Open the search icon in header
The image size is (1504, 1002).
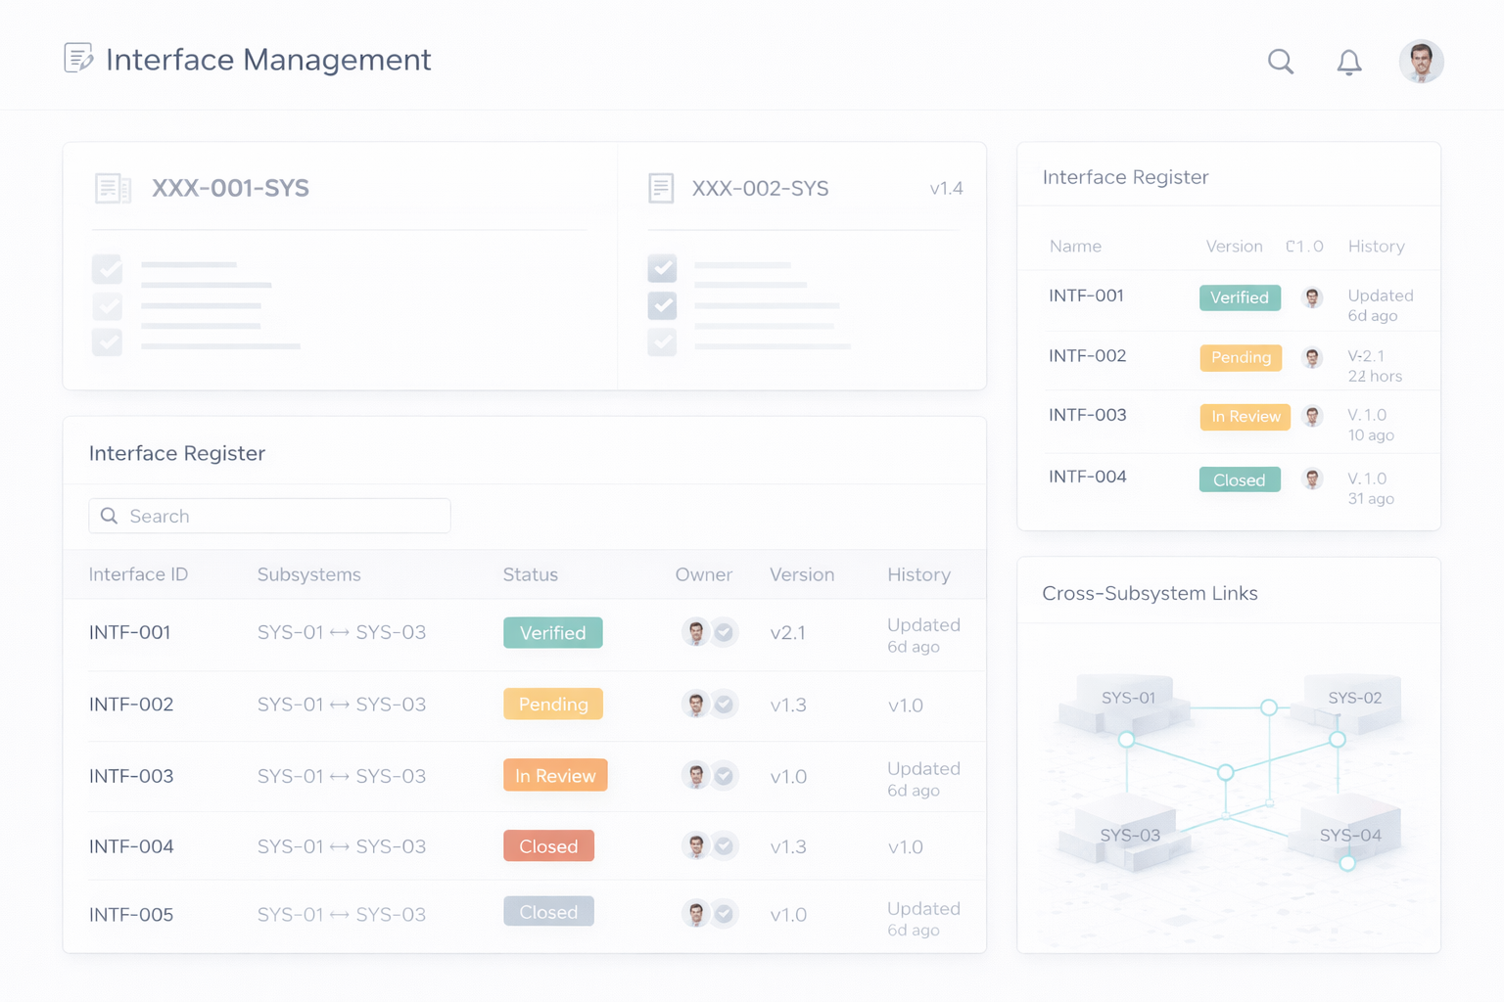1281,62
